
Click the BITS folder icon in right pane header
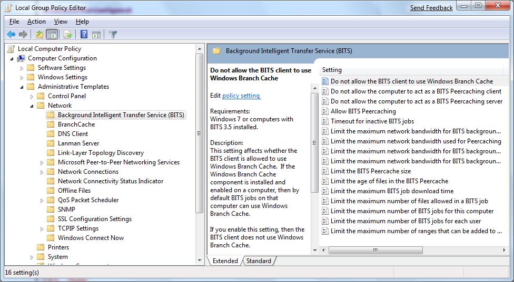[216, 50]
